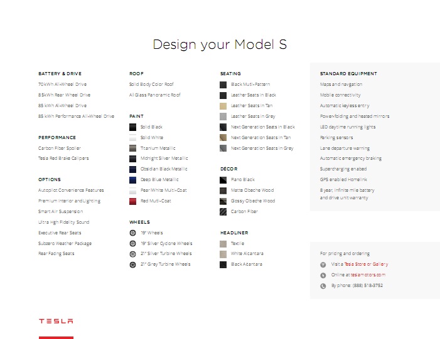Click the phone number (888) 518-3752

[x=368, y=286]
